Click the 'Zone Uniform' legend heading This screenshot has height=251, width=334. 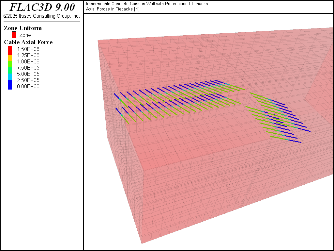click(23, 28)
